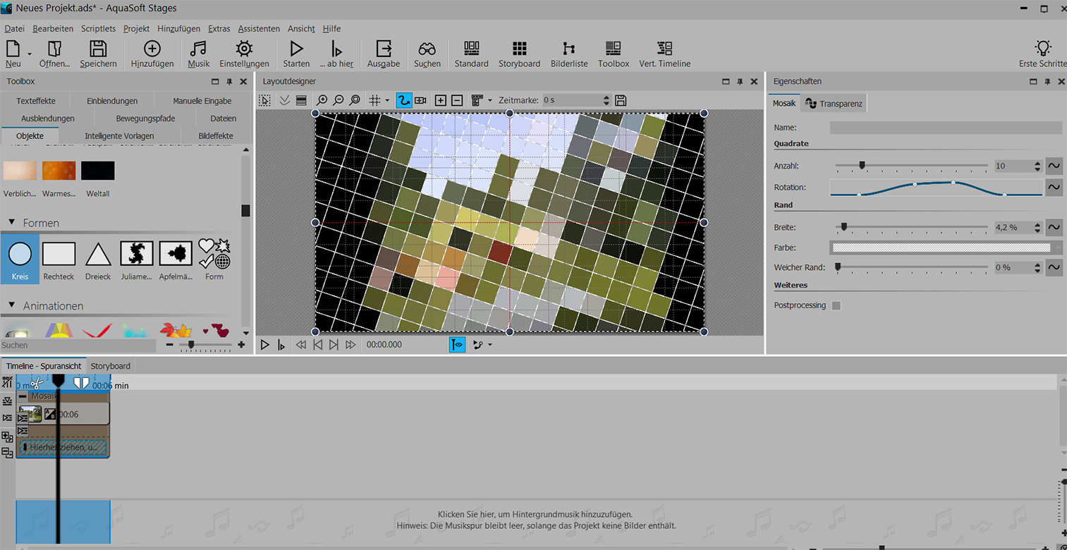
Task: Toggle the motion path tool in Layoutdesigner
Action: tap(403, 100)
